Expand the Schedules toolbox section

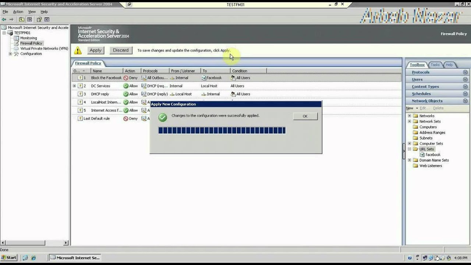[x=465, y=94]
